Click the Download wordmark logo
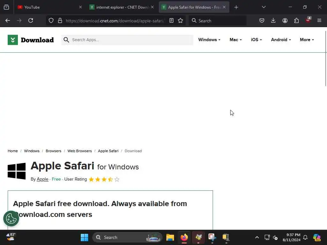The image size is (327, 245). [37, 40]
